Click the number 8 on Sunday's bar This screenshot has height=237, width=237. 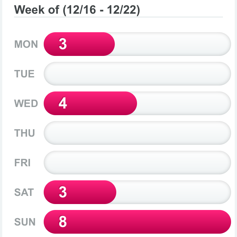[63, 221]
